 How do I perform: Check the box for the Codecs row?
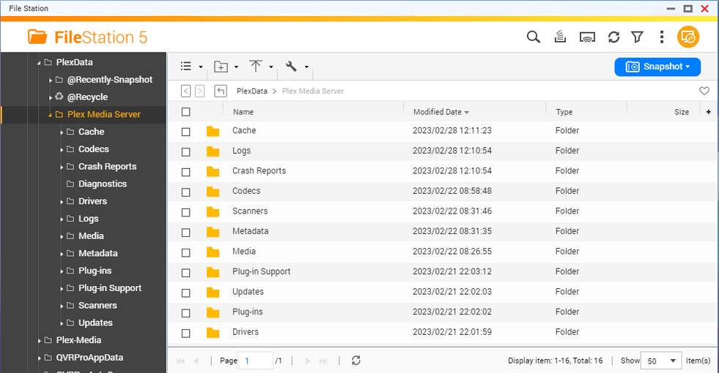(x=185, y=192)
